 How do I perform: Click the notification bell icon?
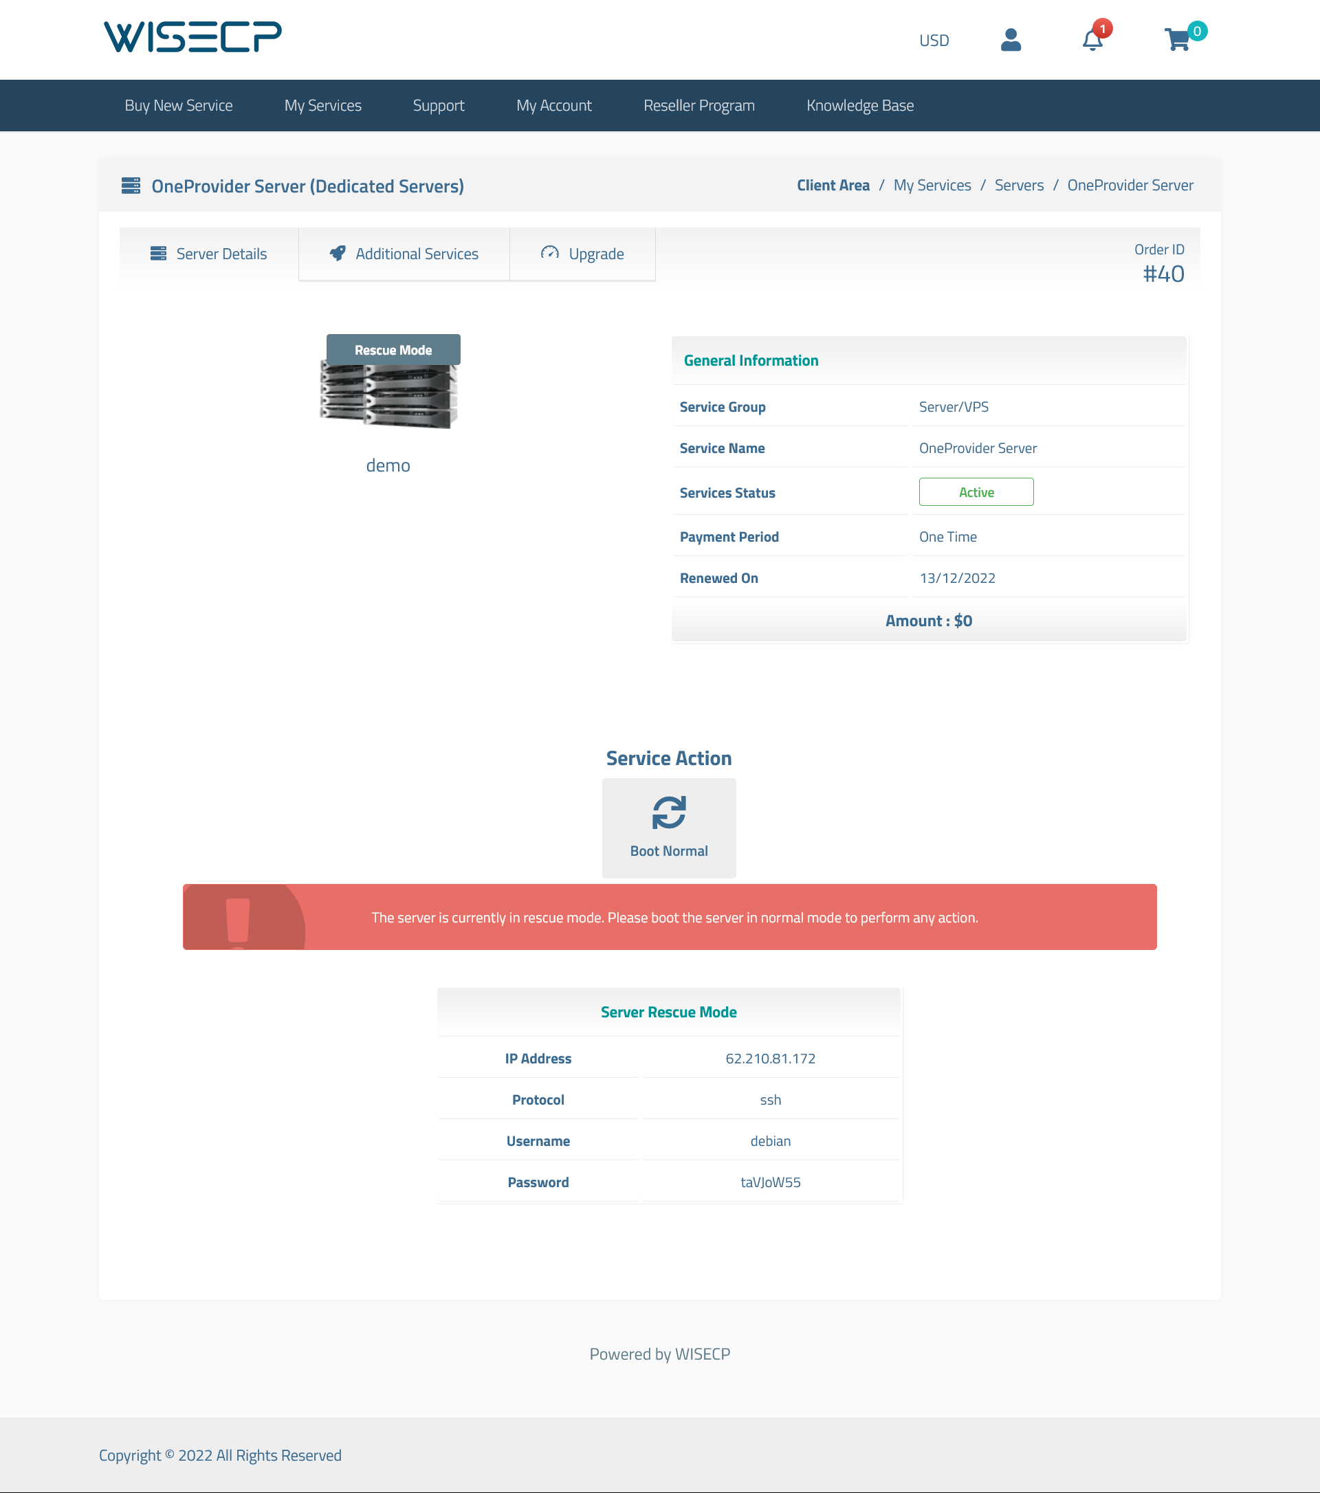point(1092,39)
